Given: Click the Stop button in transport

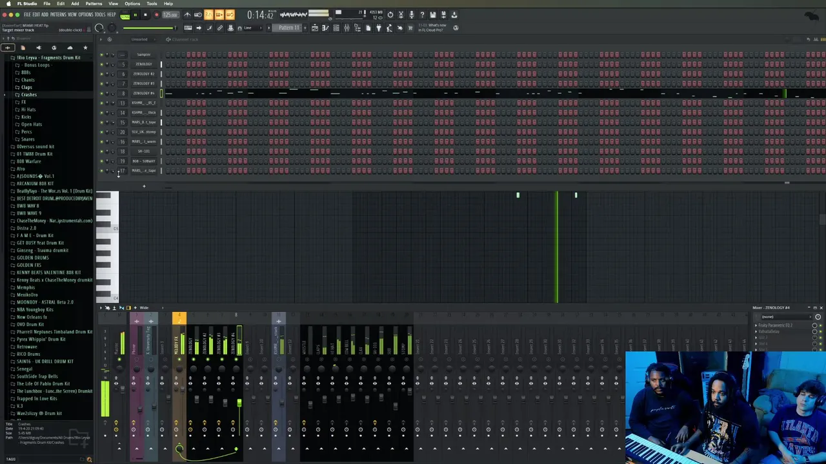Looking at the screenshot, I should click(x=145, y=15).
